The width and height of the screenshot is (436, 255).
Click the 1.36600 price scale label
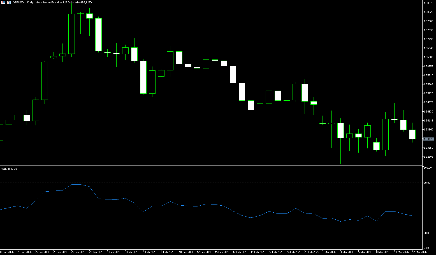pyautogui.click(x=429, y=57)
